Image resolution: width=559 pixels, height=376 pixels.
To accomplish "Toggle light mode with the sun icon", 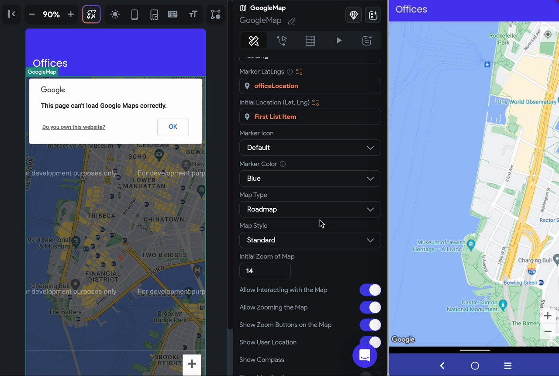I will click(115, 14).
